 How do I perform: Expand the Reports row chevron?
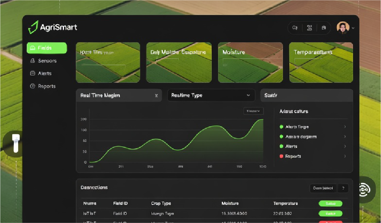pyautogui.click(x=345, y=156)
